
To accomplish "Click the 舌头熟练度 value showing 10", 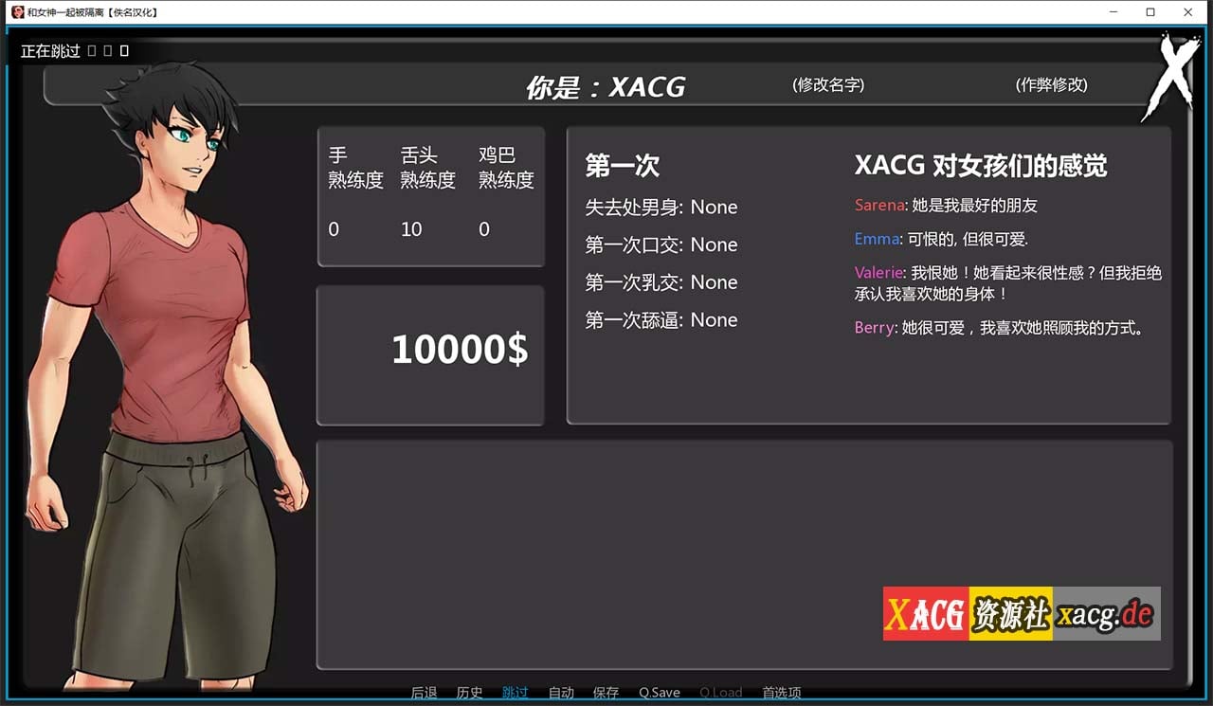I will tap(411, 228).
